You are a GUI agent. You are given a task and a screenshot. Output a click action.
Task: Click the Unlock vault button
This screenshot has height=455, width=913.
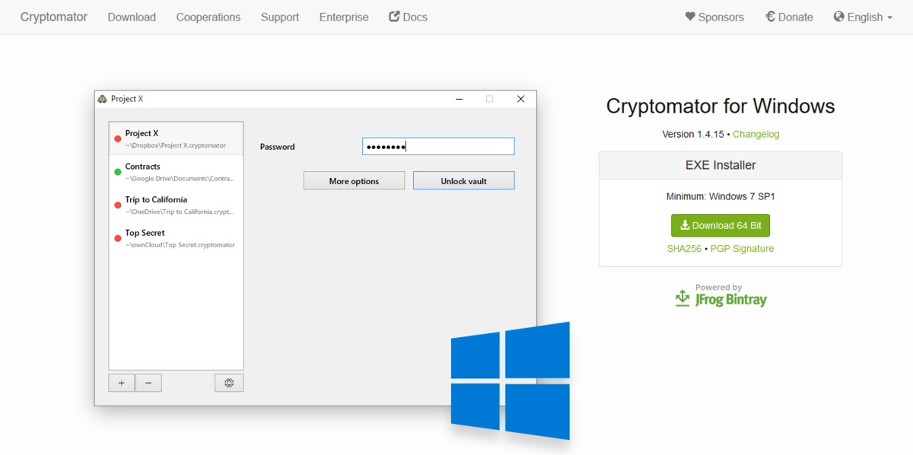tap(464, 180)
